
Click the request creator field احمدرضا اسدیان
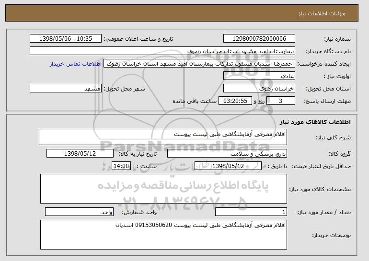(199, 64)
